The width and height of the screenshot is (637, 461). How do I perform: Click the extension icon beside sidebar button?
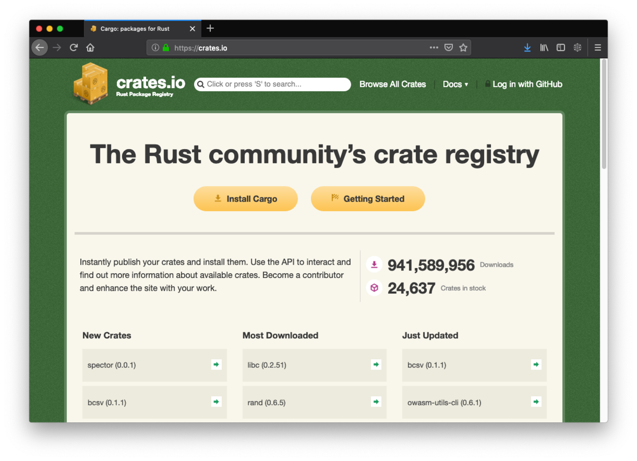point(578,48)
